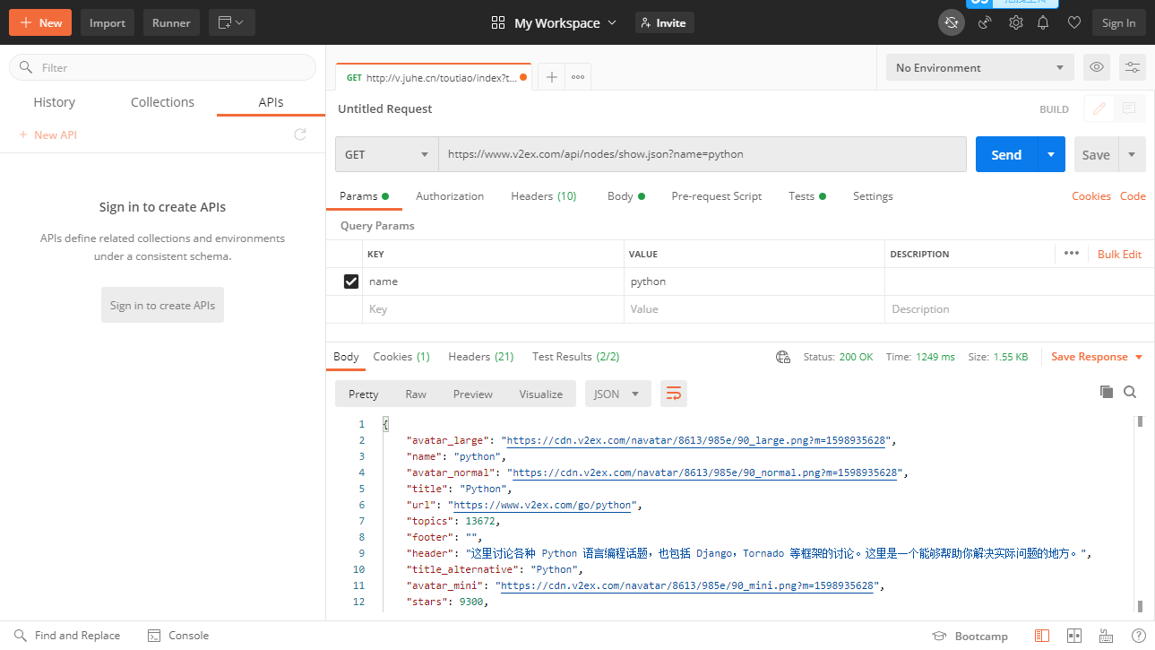
Task: Uncheck the name query param checkbox
Action: point(351,282)
